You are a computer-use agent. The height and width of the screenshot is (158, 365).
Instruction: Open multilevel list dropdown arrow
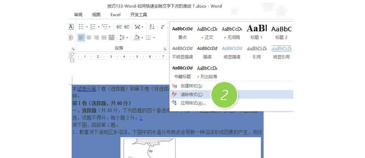click(x=109, y=27)
